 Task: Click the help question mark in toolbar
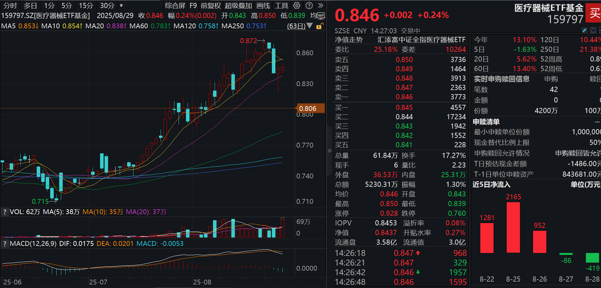pyautogui.click(x=309, y=5)
